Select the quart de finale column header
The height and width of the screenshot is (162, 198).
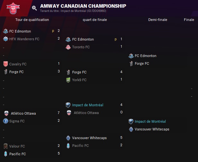coord(95,20)
